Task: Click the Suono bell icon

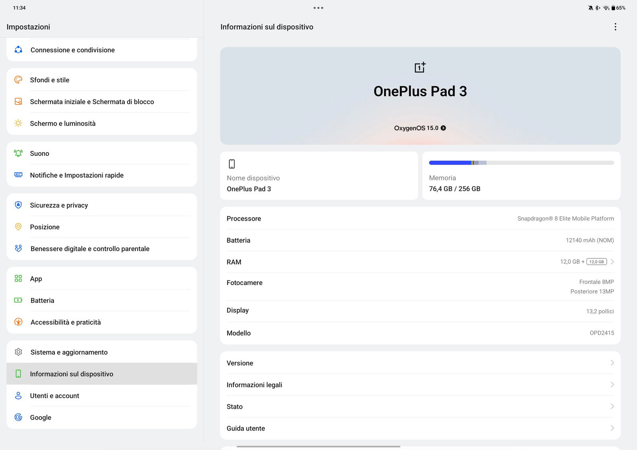Action: 18,153
